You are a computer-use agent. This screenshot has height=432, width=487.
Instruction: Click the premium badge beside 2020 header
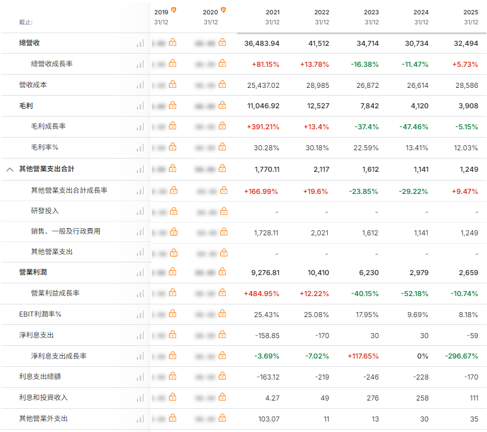point(223,10)
